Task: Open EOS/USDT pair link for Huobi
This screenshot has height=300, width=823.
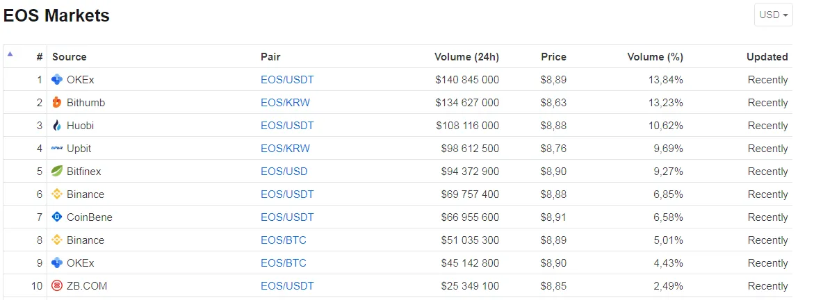Action: click(287, 126)
